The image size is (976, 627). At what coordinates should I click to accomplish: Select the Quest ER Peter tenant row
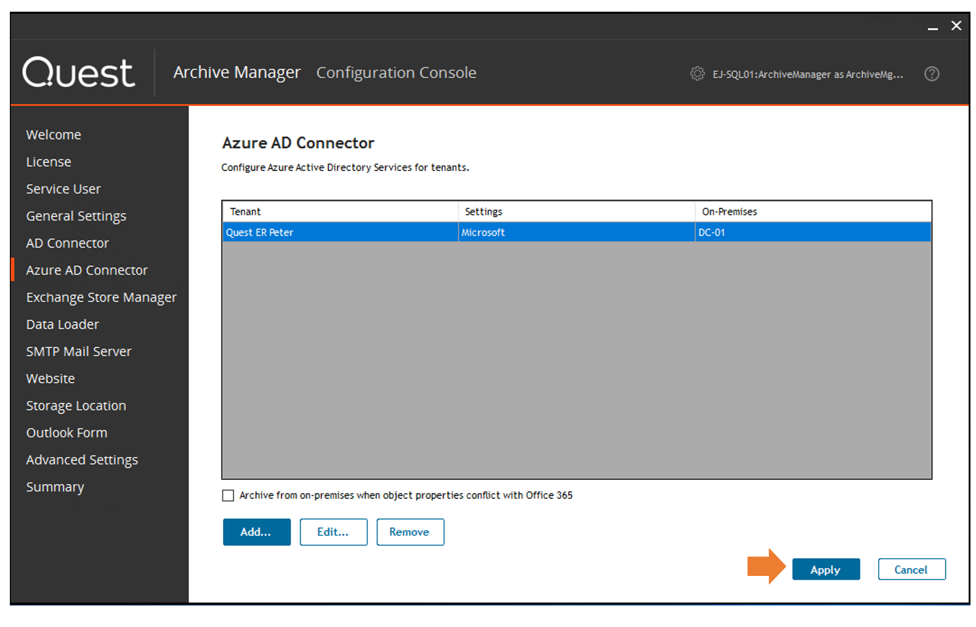point(576,233)
